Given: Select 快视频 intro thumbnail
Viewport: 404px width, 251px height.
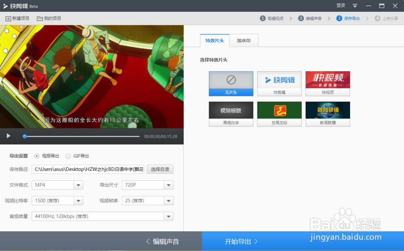Looking at the screenshot, I should pyautogui.click(x=328, y=84).
